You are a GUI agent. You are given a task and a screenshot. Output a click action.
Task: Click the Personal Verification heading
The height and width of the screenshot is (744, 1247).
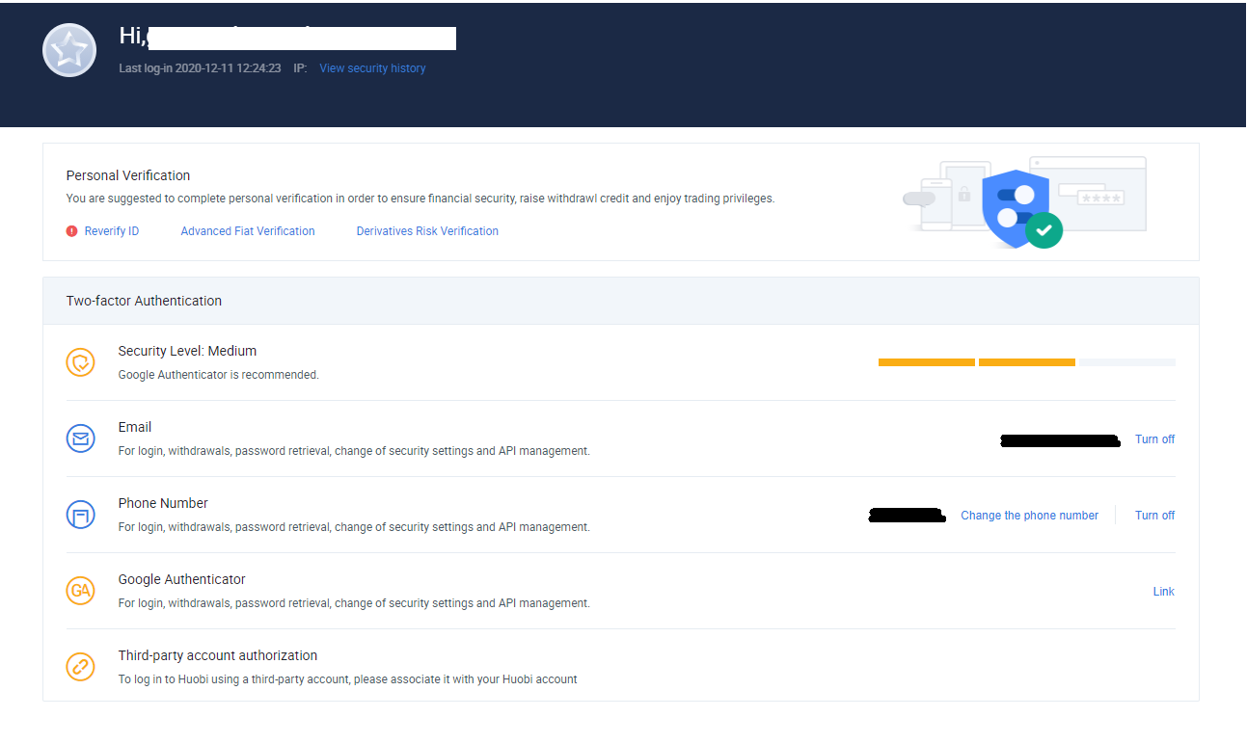128,175
